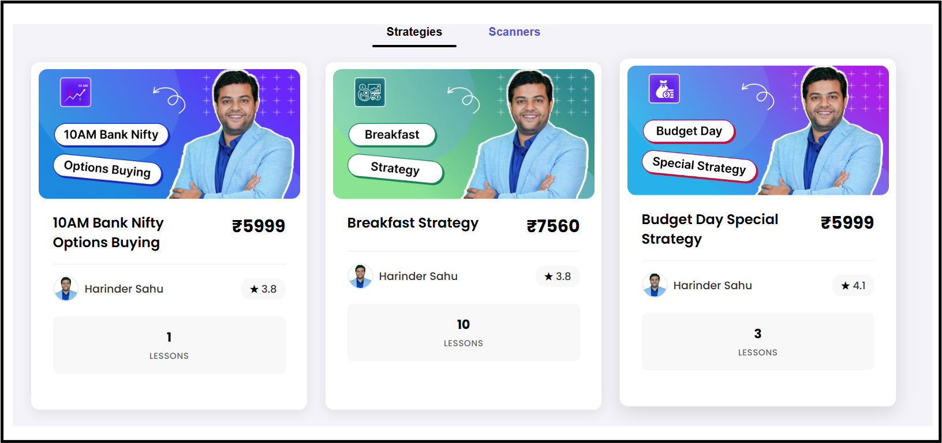Click the star rating on Breakfast Strategy card
Image resolution: width=942 pixels, height=443 pixels.
pos(558,276)
